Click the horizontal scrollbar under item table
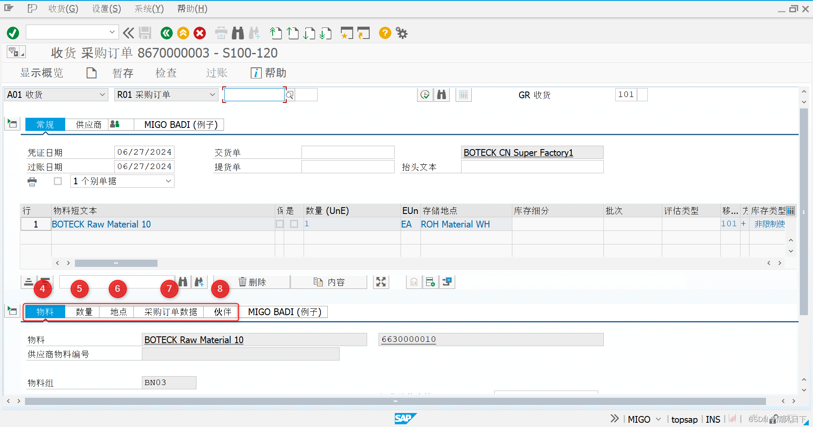813x427 pixels. point(116,263)
